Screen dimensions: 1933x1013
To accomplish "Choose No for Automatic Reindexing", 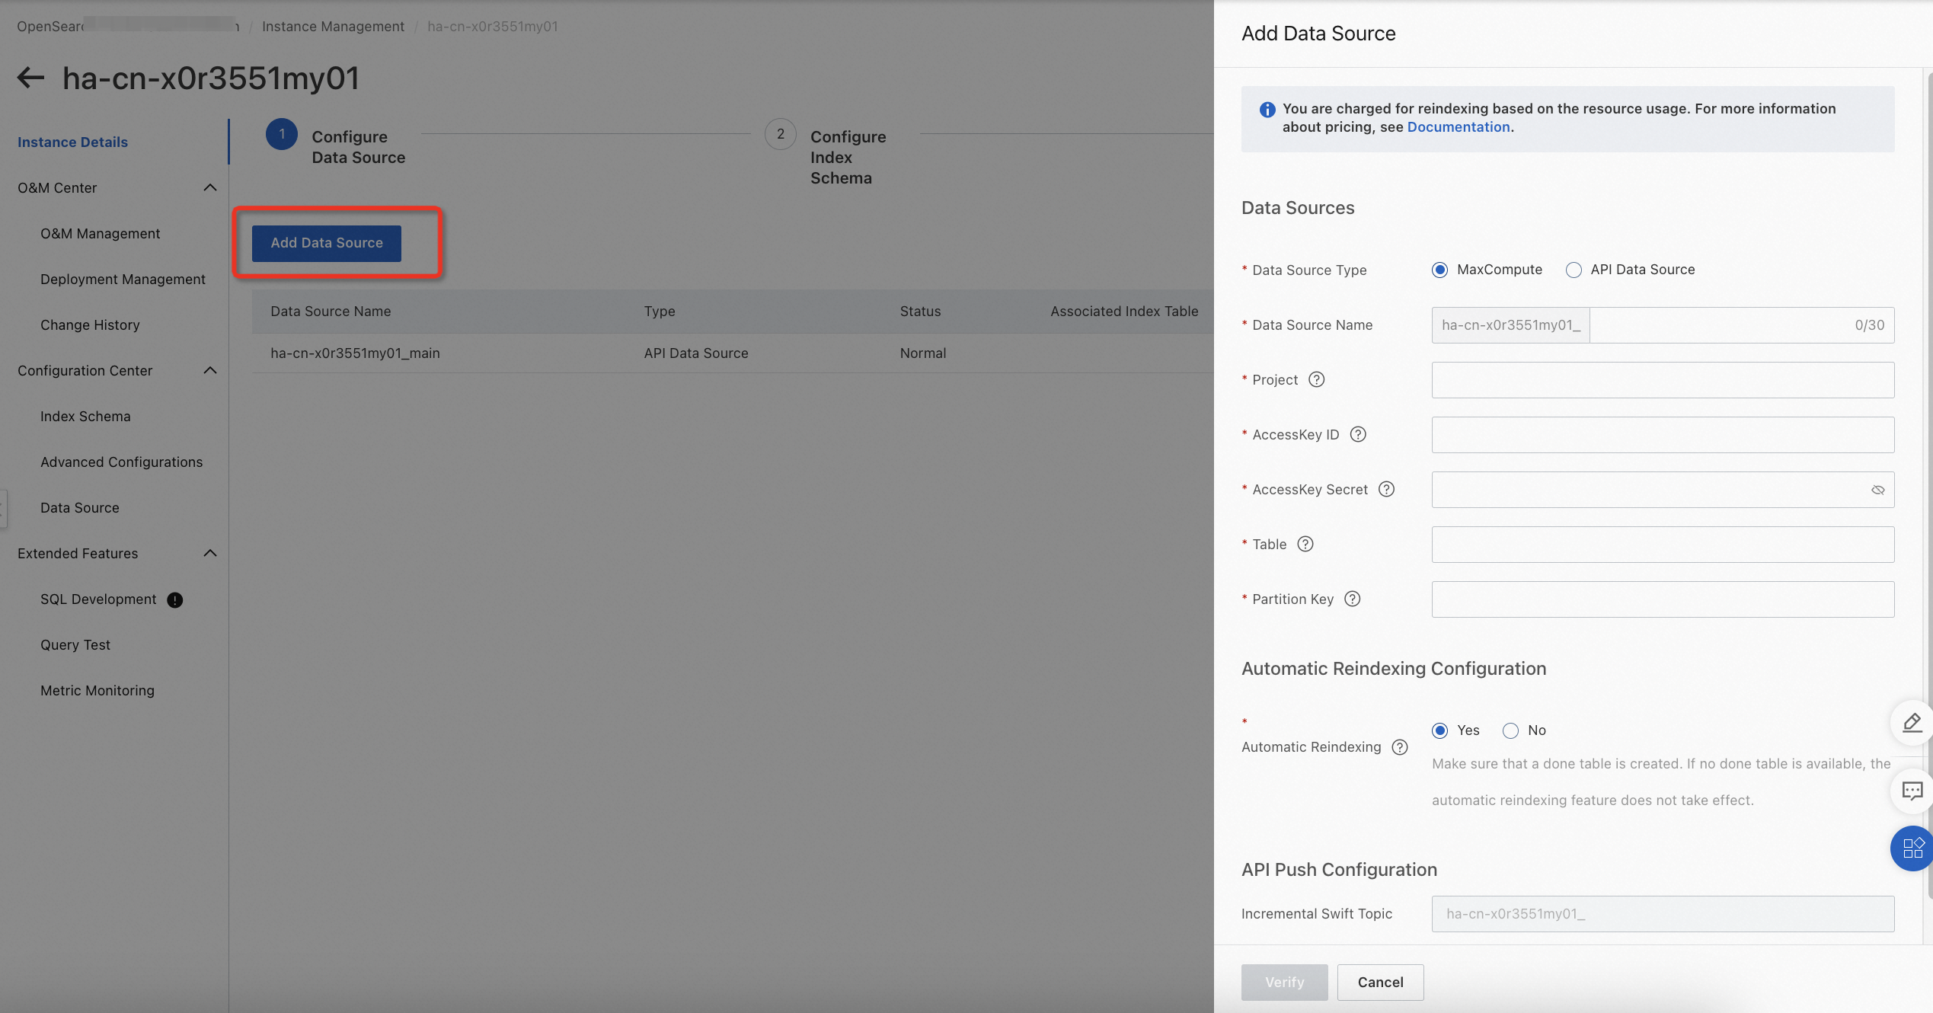I will [x=1510, y=730].
